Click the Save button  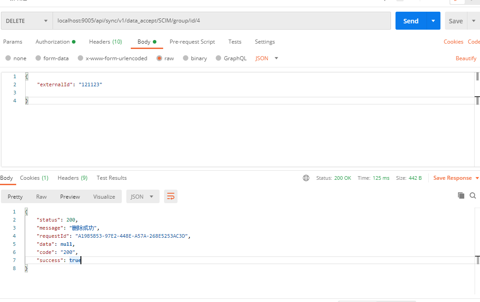(x=456, y=21)
